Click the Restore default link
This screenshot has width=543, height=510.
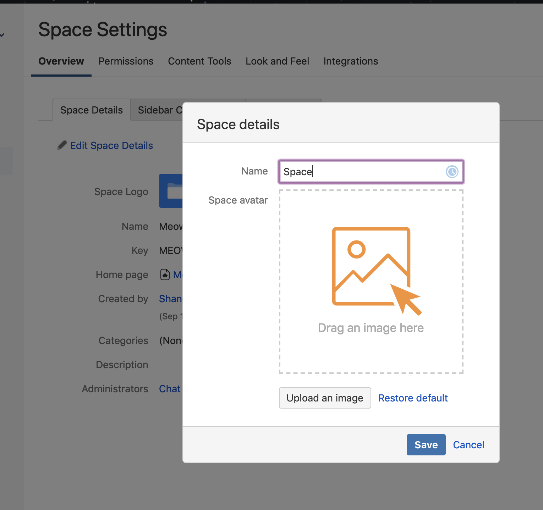tap(413, 398)
